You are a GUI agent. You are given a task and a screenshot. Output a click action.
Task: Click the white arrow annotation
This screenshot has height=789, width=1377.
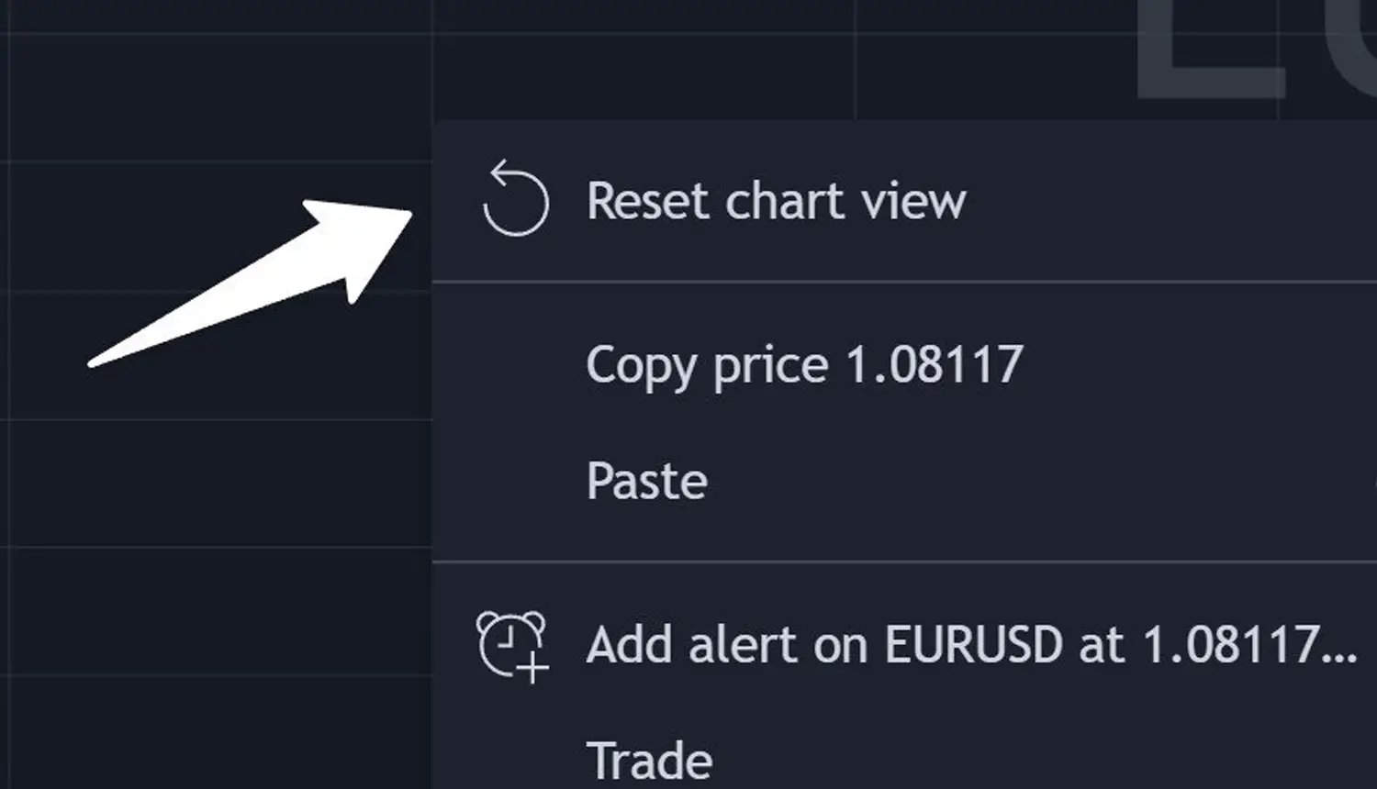pos(275,275)
